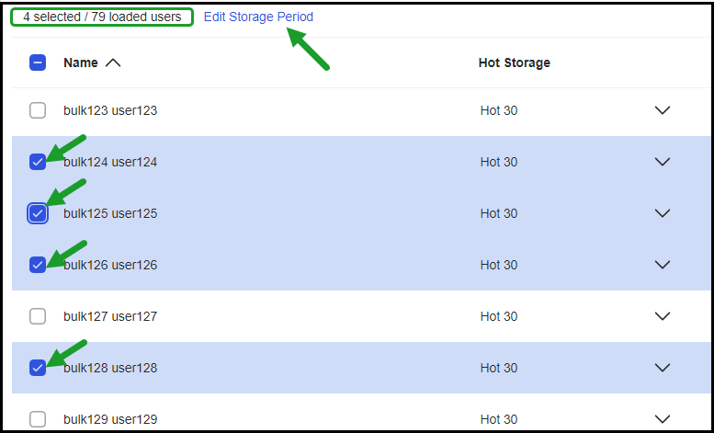
Task: Open the bulk128 user128 row chevron
Action: pos(663,368)
